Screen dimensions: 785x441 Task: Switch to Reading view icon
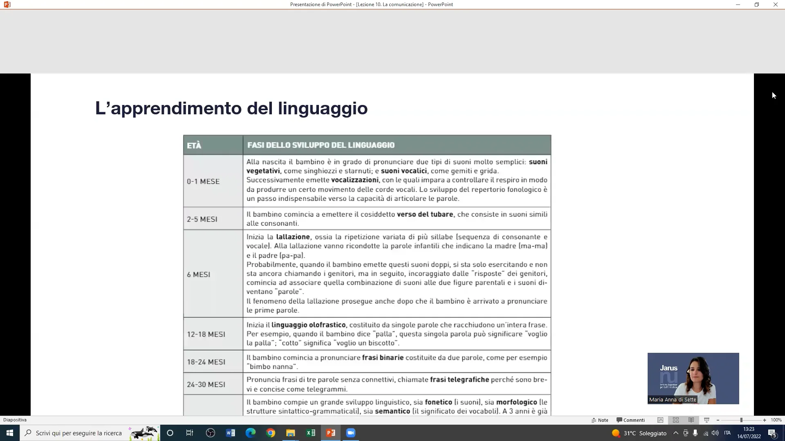(691, 420)
